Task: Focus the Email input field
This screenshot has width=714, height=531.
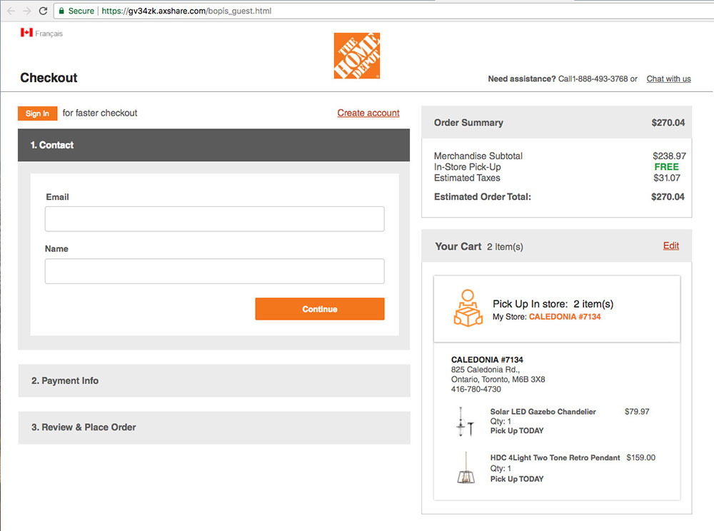Action: [x=214, y=219]
